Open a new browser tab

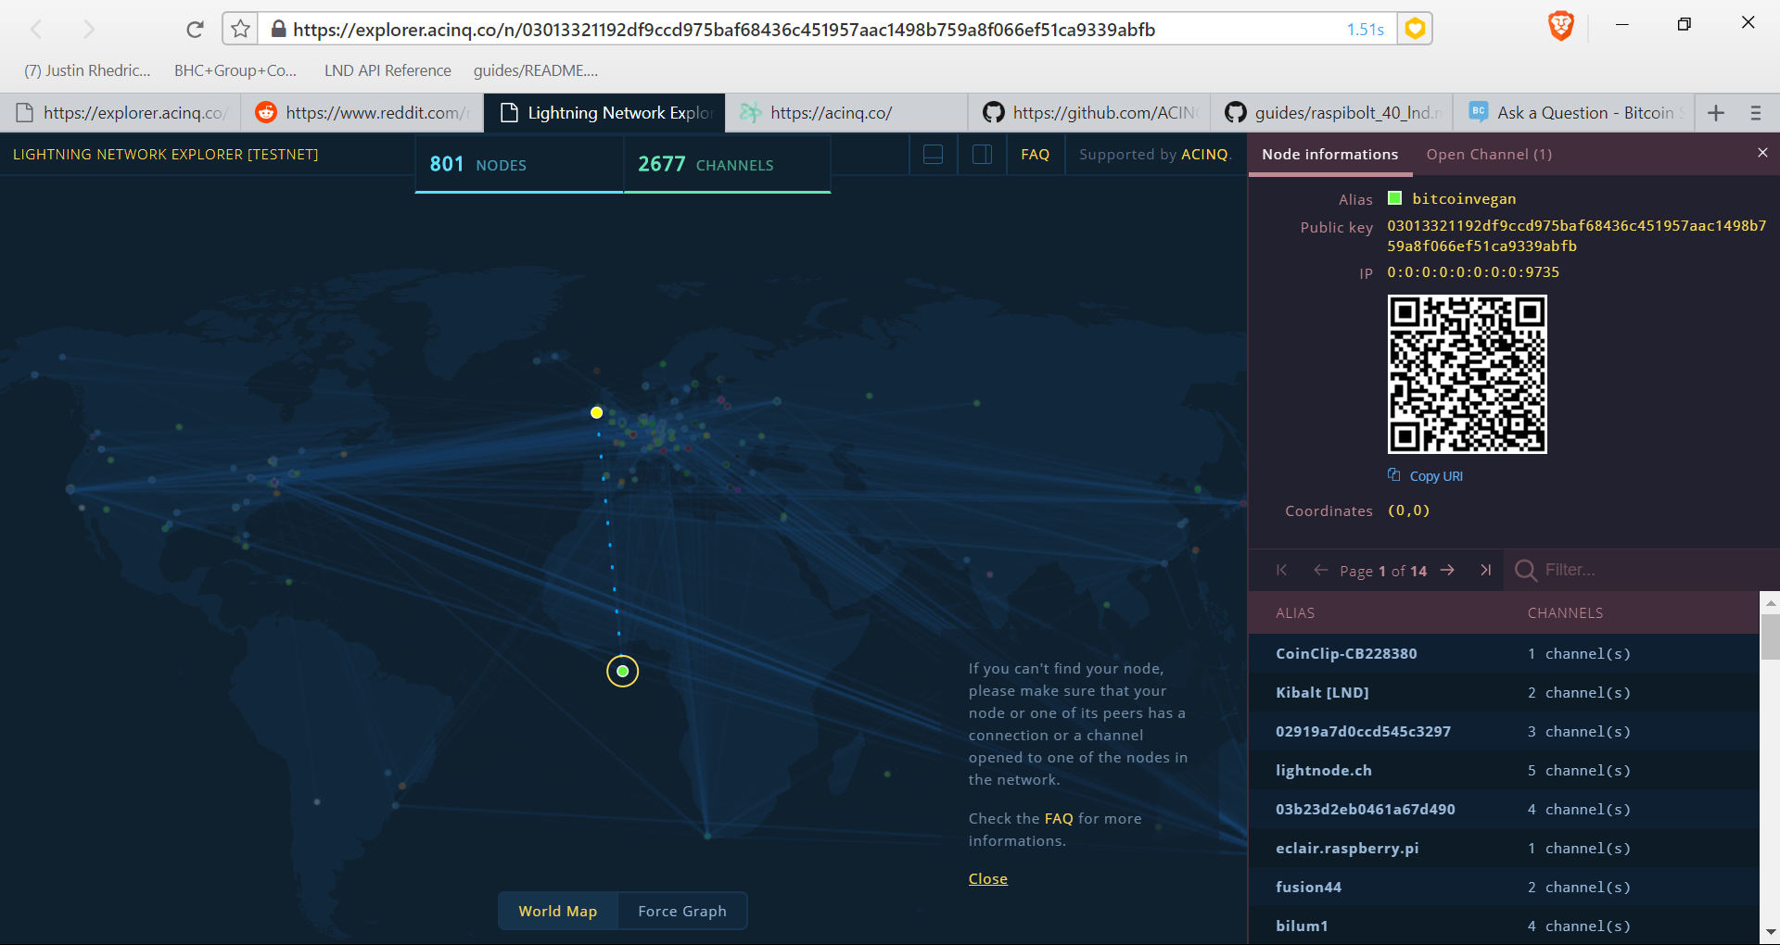coord(1716,113)
